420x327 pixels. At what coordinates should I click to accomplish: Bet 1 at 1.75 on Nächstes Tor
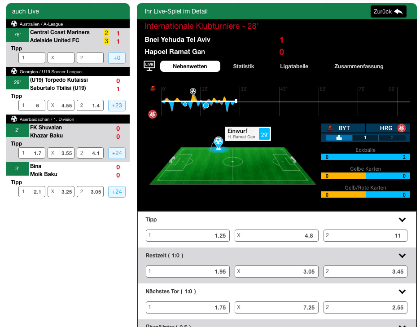tap(188, 307)
